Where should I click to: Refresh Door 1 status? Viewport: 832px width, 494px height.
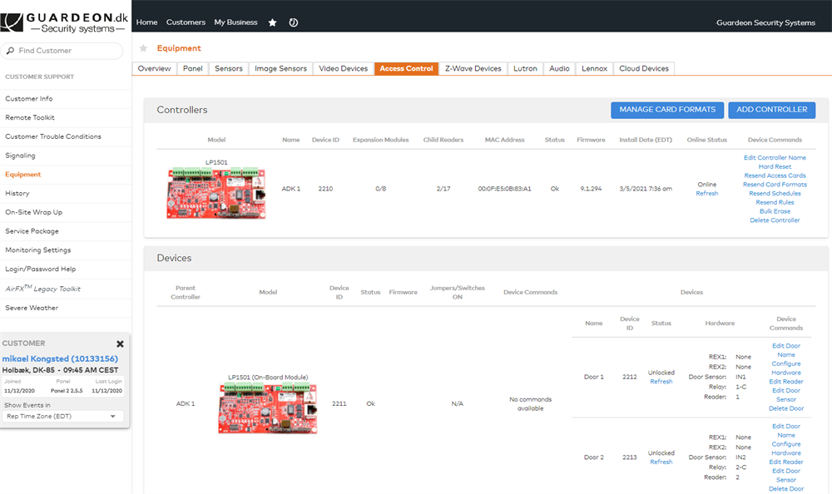point(661,382)
